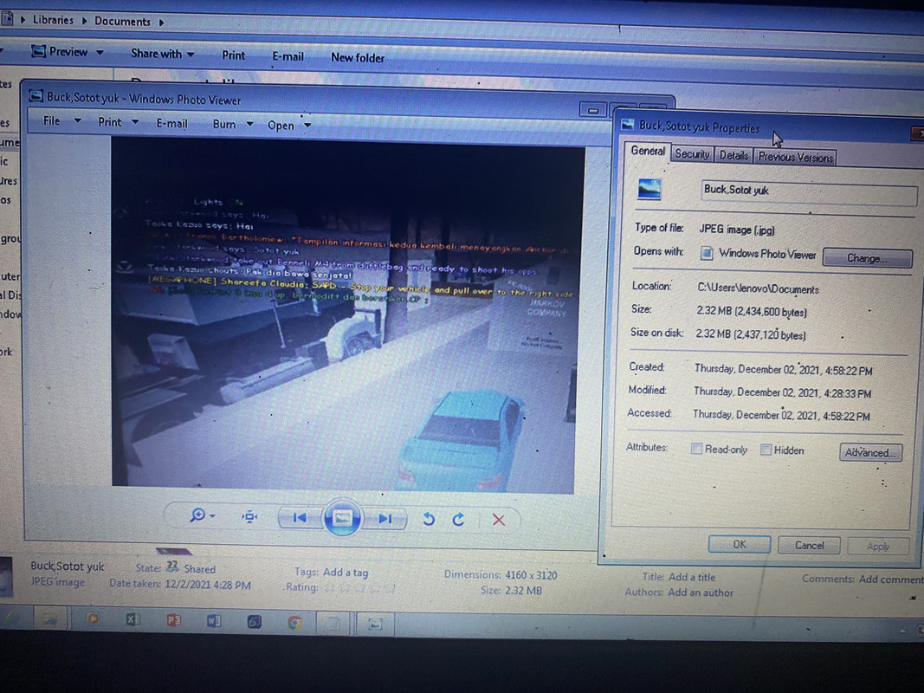Open Advanced... attributes dialog
Screen dimensions: 924x693
[x=870, y=452]
